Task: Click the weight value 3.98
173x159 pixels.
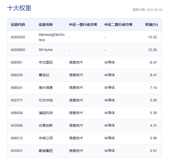Action: click(153, 138)
